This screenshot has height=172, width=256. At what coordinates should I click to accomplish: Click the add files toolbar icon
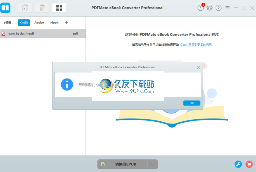coord(25,8)
